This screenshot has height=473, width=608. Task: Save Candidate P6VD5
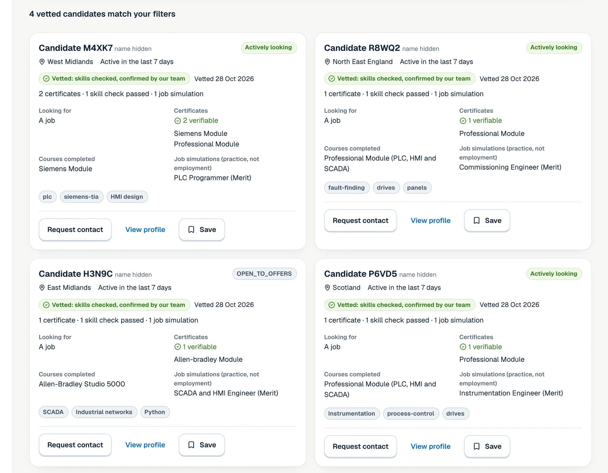point(487,446)
